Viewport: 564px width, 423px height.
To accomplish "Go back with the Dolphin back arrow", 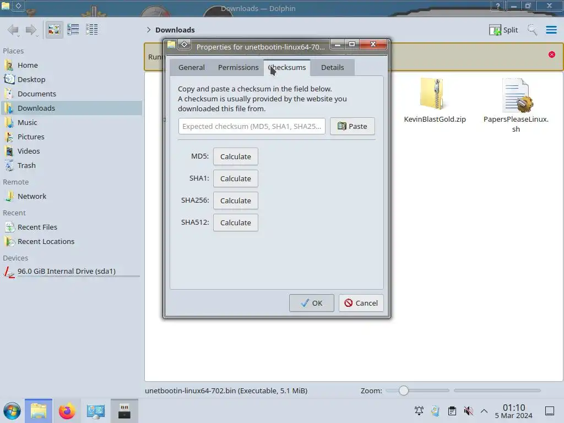I will 13,30.
